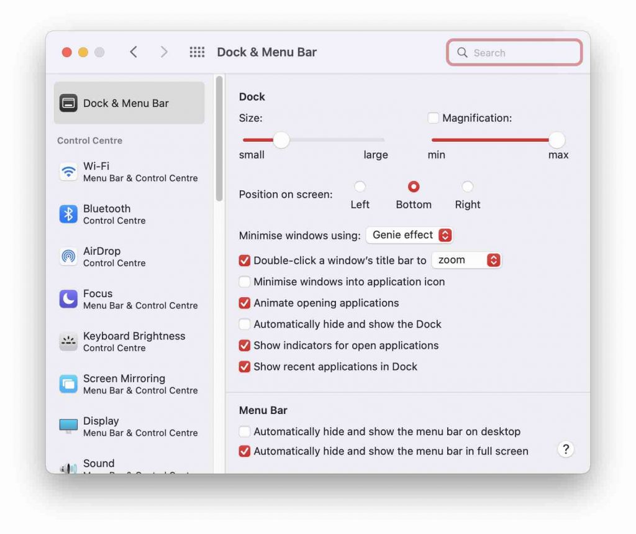The height and width of the screenshot is (534, 636).
Task: Click the Dock size slider knob
Action: click(281, 140)
